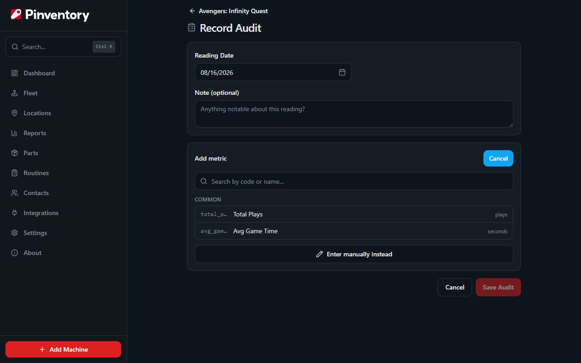Click the Routines clipboard icon
Image resolution: width=581 pixels, height=363 pixels.
pyautogui.click(x=15, y=173)
